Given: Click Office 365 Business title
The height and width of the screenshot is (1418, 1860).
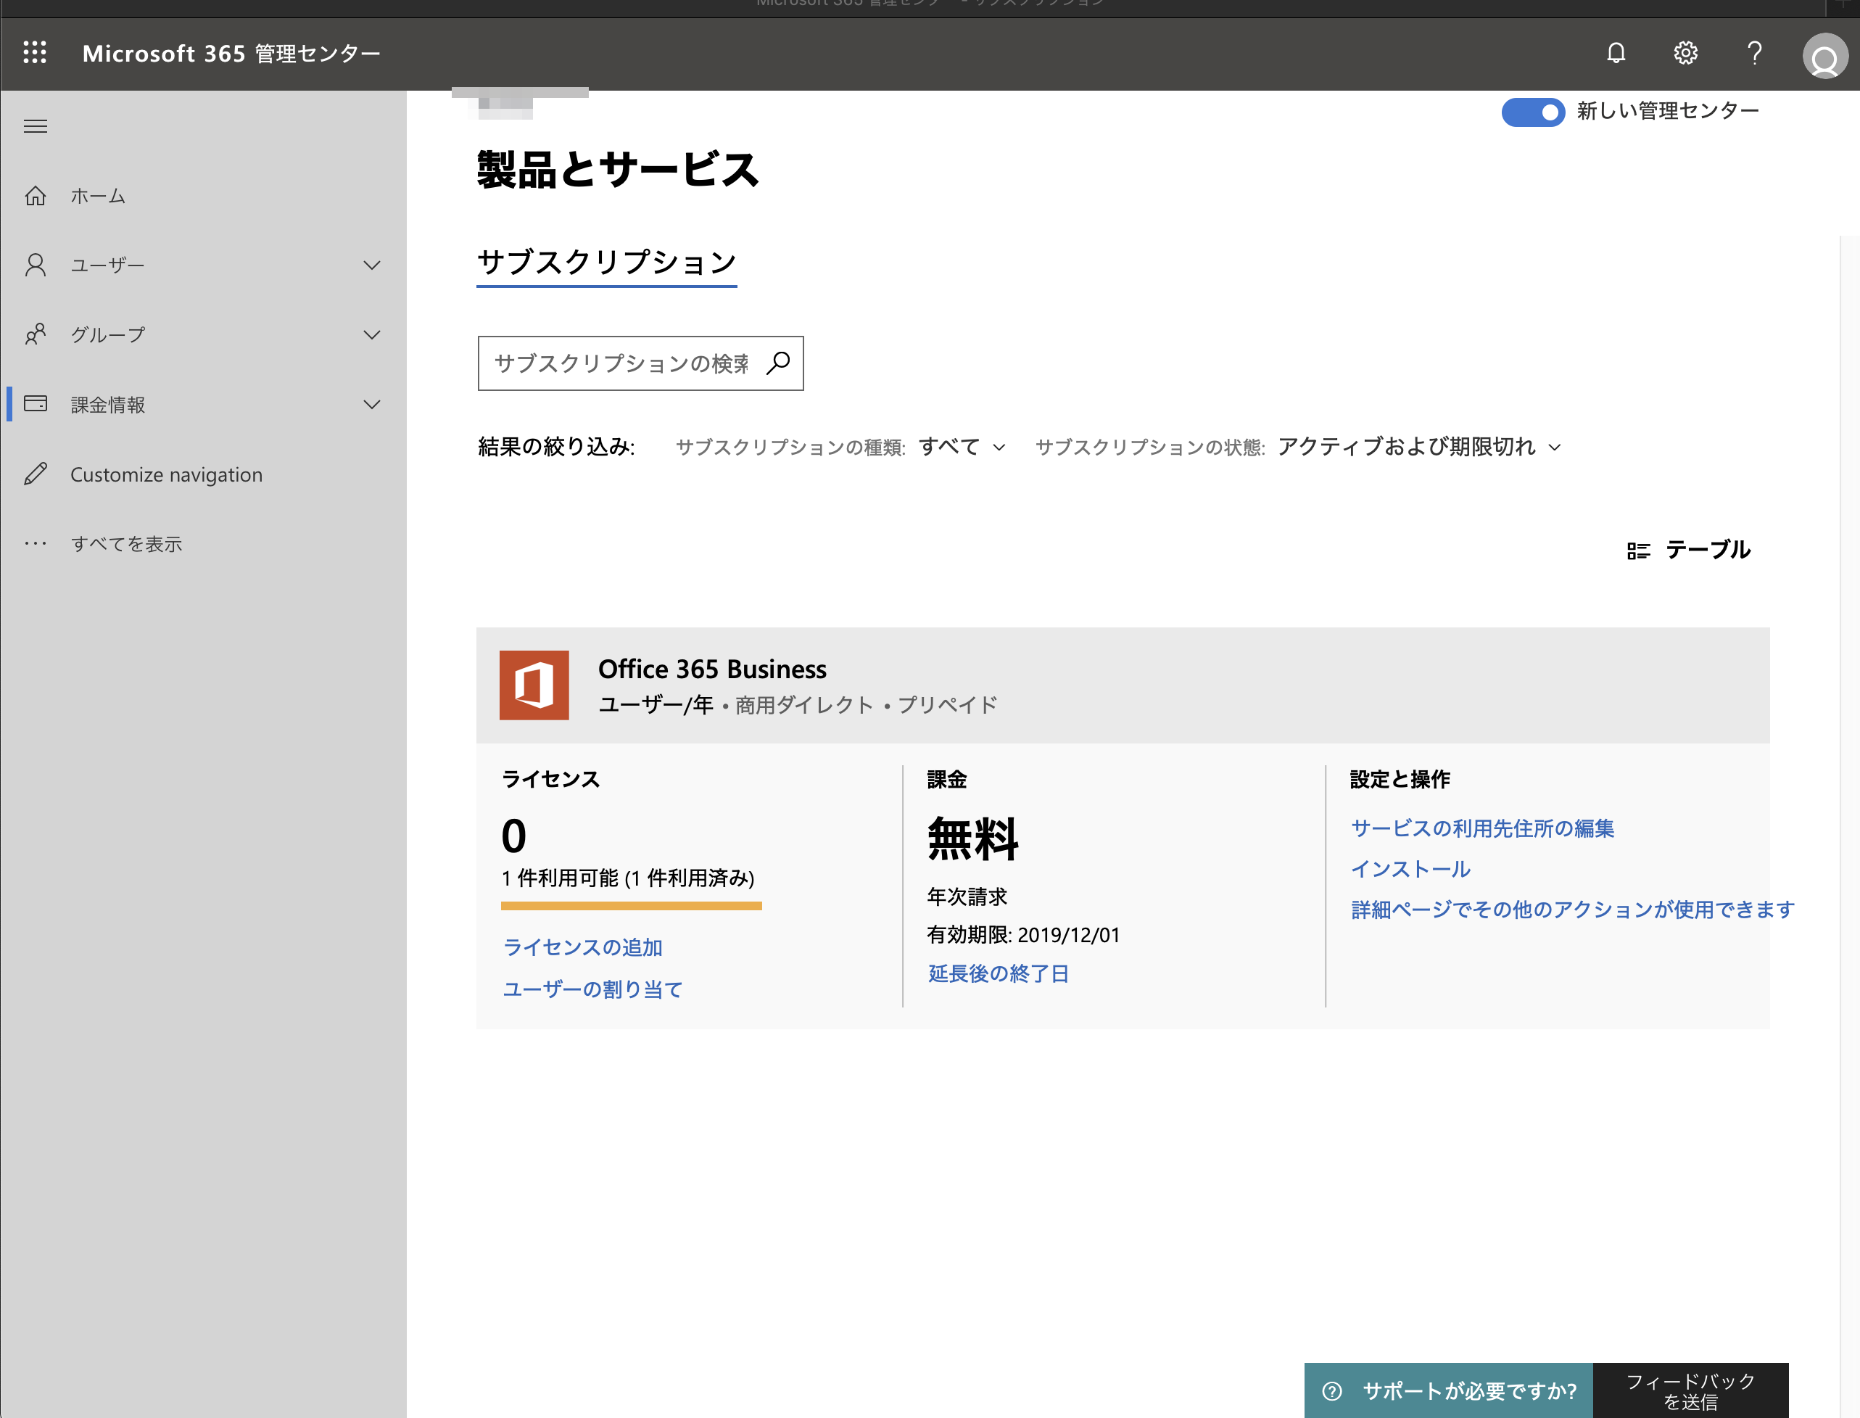Looking at the screenshot, I should coord(712,669).
